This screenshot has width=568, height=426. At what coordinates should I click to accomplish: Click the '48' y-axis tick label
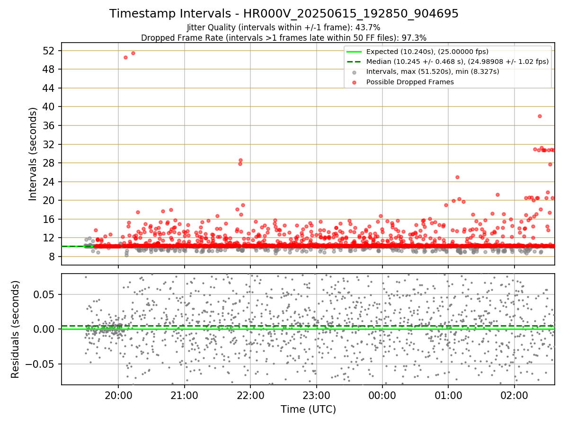(x=49, y=69)
